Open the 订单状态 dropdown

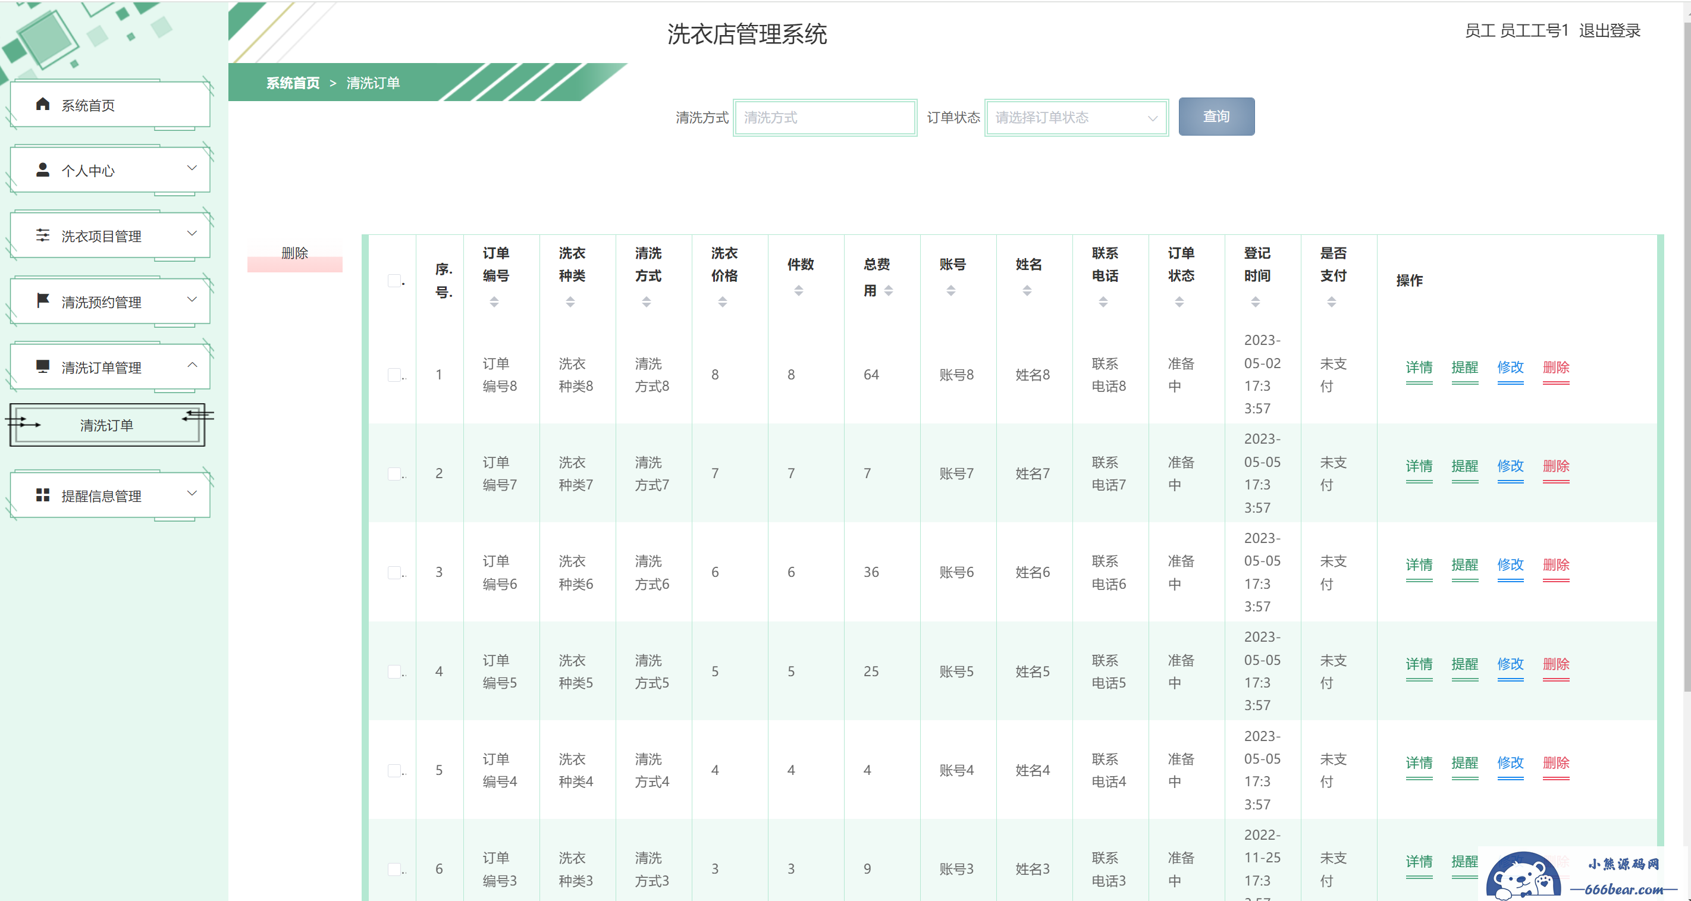[1076, 118]
